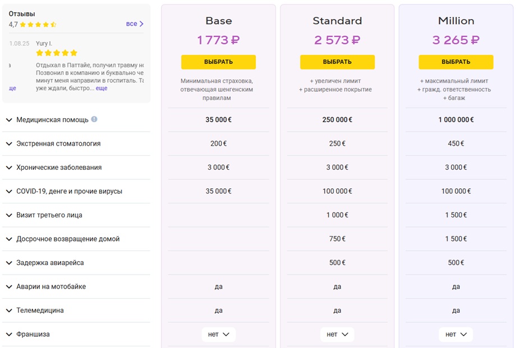
Task: Choose the Standard plan with ВЫБРАТЬ button
Action: click(x=337, y=62)
